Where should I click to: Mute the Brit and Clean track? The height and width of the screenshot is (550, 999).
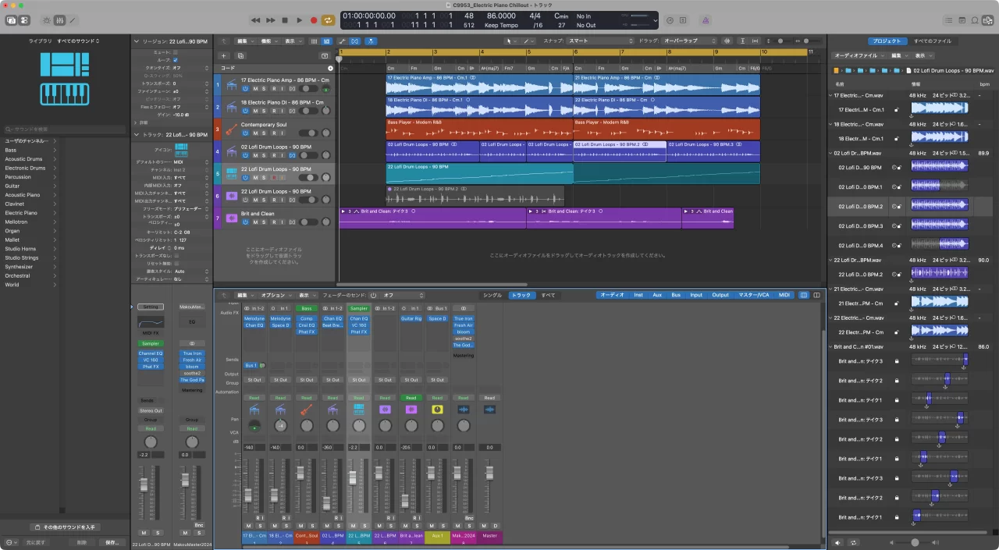tap(254, 222)
